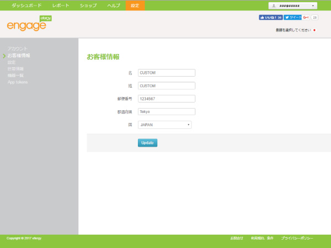Click the Google+ share button
This screenshot has height=248, width=331.
click(x=306, y=18)
